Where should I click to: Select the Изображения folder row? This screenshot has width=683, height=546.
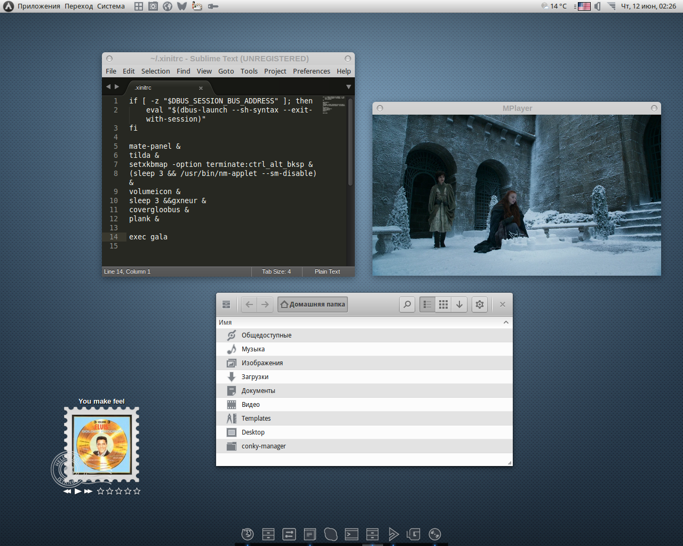(364, 363)
